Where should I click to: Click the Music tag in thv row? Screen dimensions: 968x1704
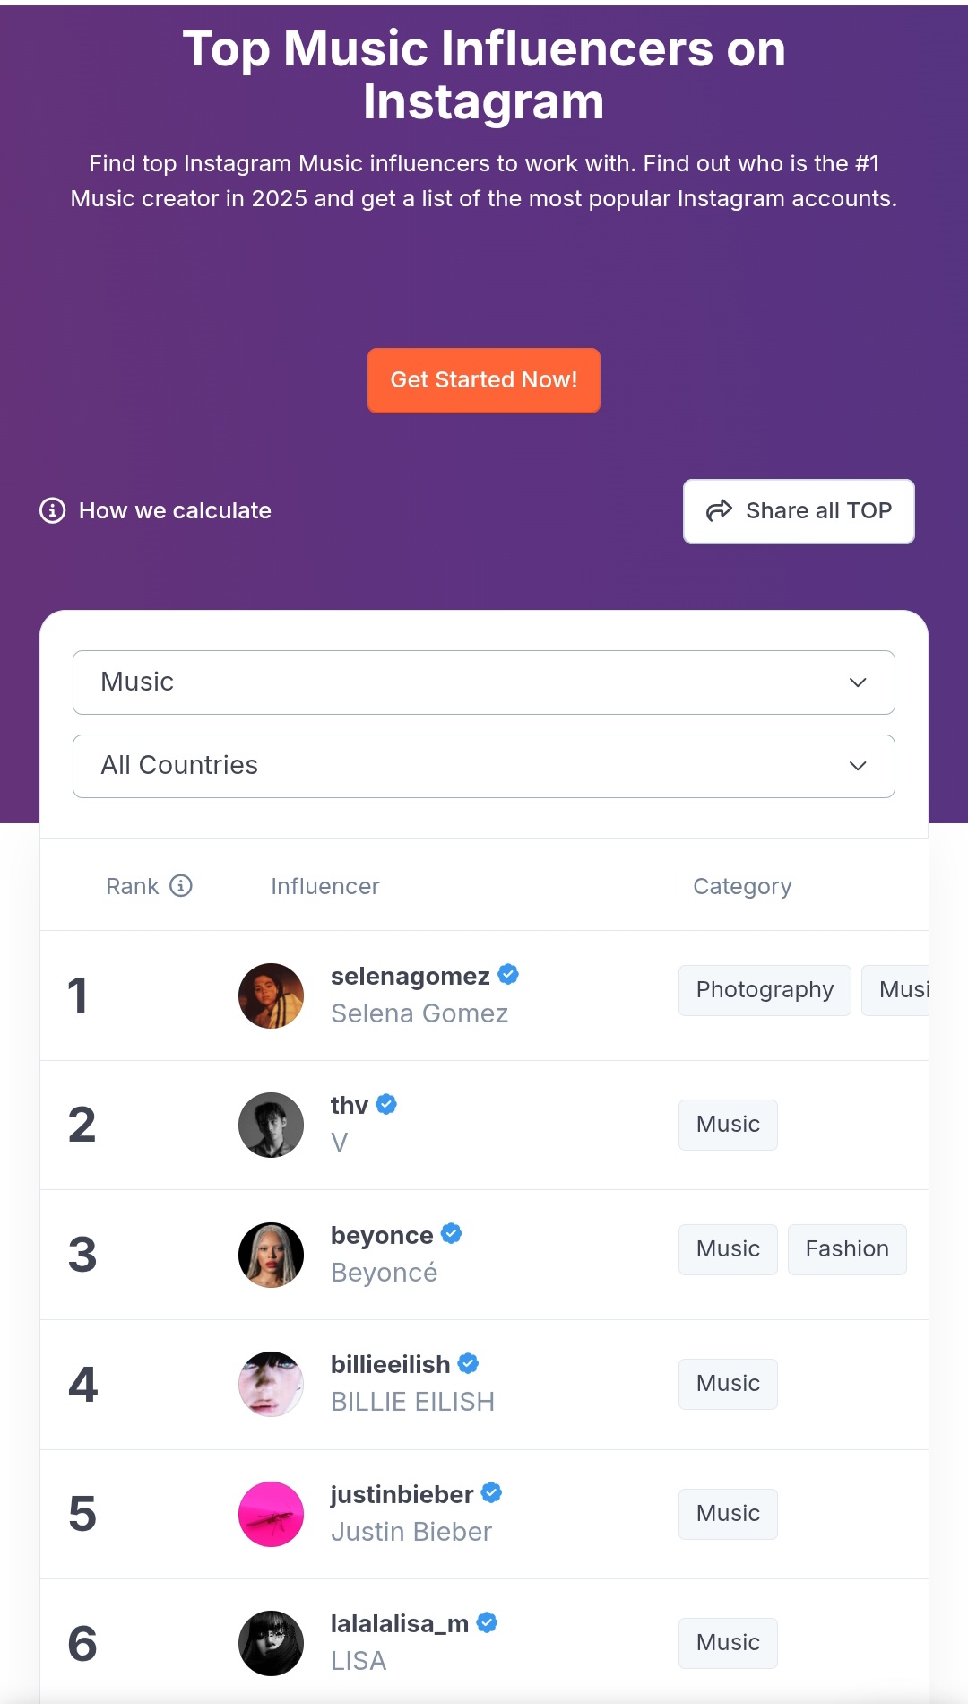coord(728,1125)
